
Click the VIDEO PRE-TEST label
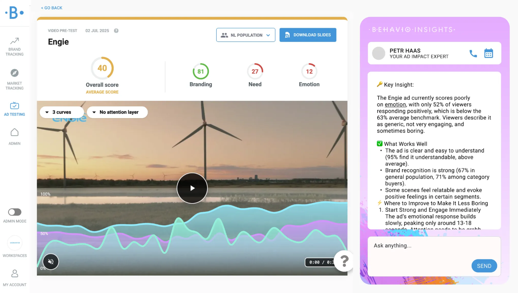[63, 31]
